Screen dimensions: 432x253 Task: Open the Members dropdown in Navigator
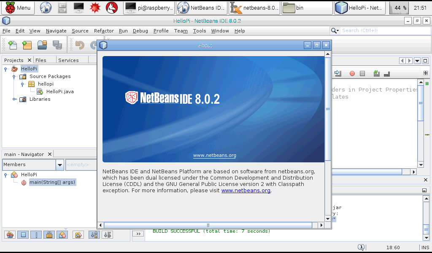60,164
